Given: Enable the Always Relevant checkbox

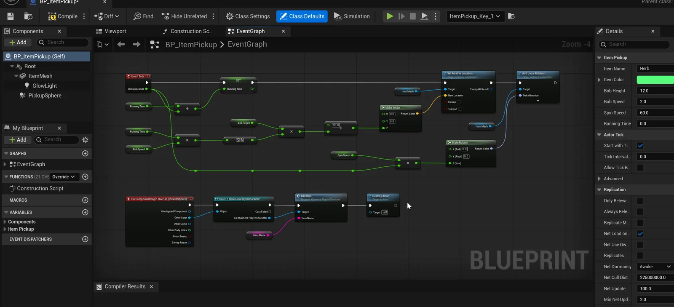Looking at the screenshot, I should (640, 211).
